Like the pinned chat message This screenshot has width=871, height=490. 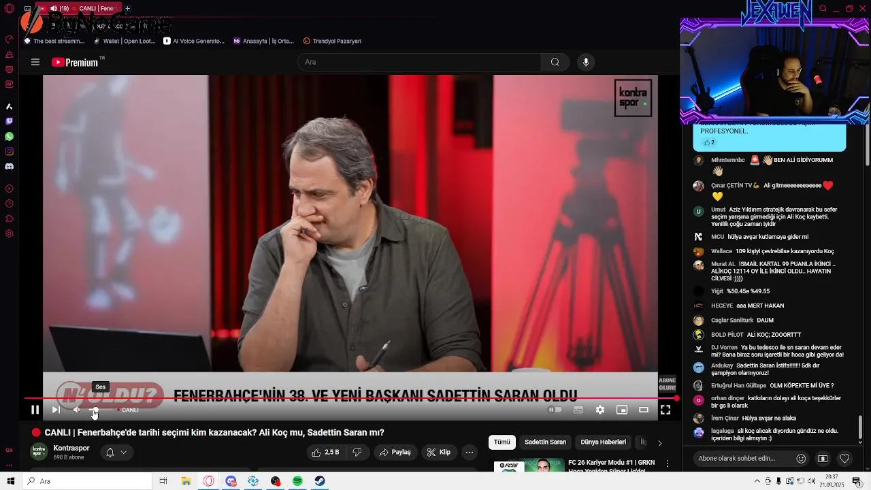pos(709,142)
